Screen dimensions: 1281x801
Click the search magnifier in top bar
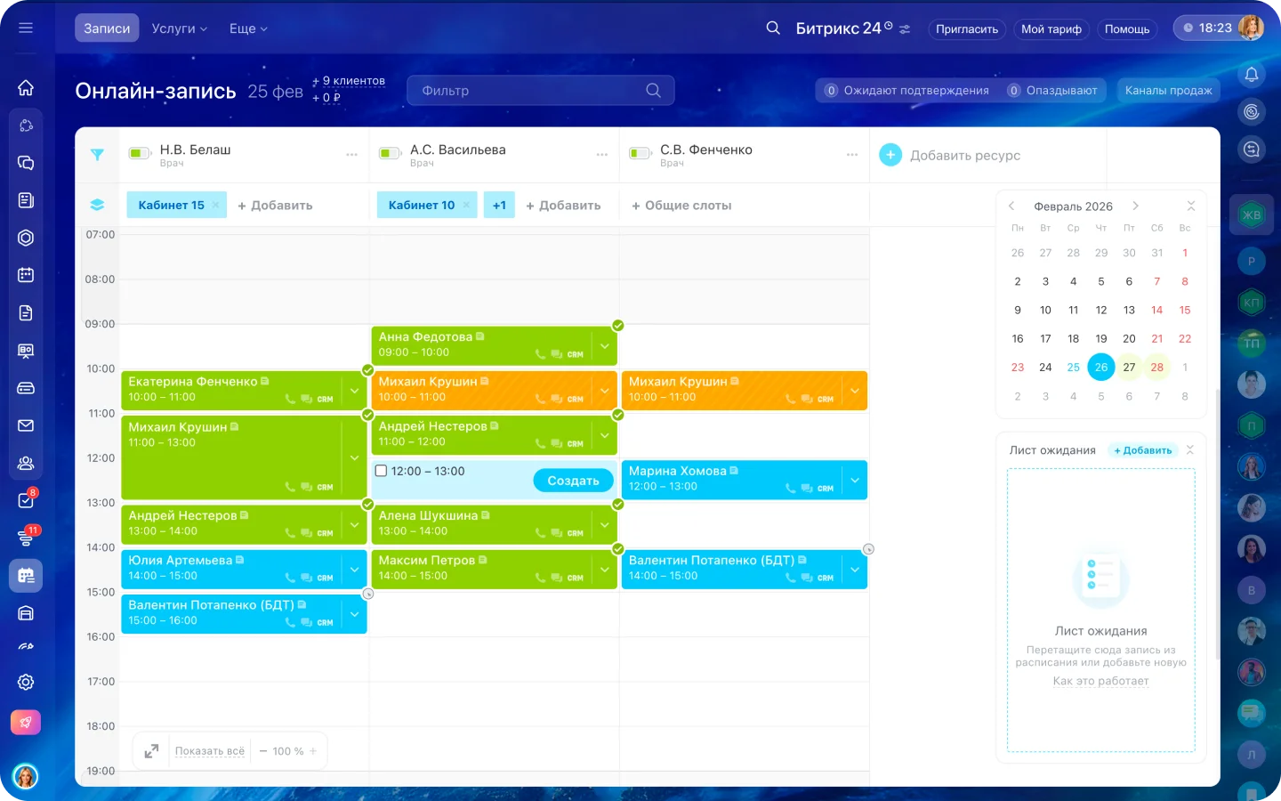[773, 28]
